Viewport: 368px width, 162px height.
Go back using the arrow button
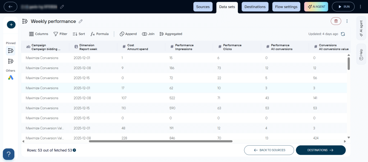click(x=10, y=6)
